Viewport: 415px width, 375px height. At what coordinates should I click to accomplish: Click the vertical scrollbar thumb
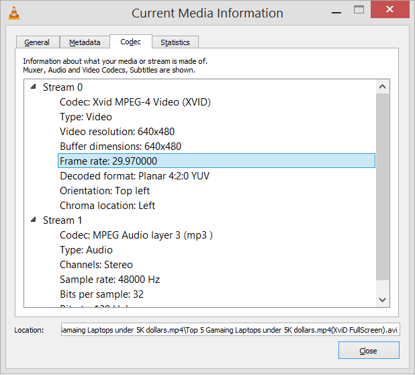click(382, 186)
